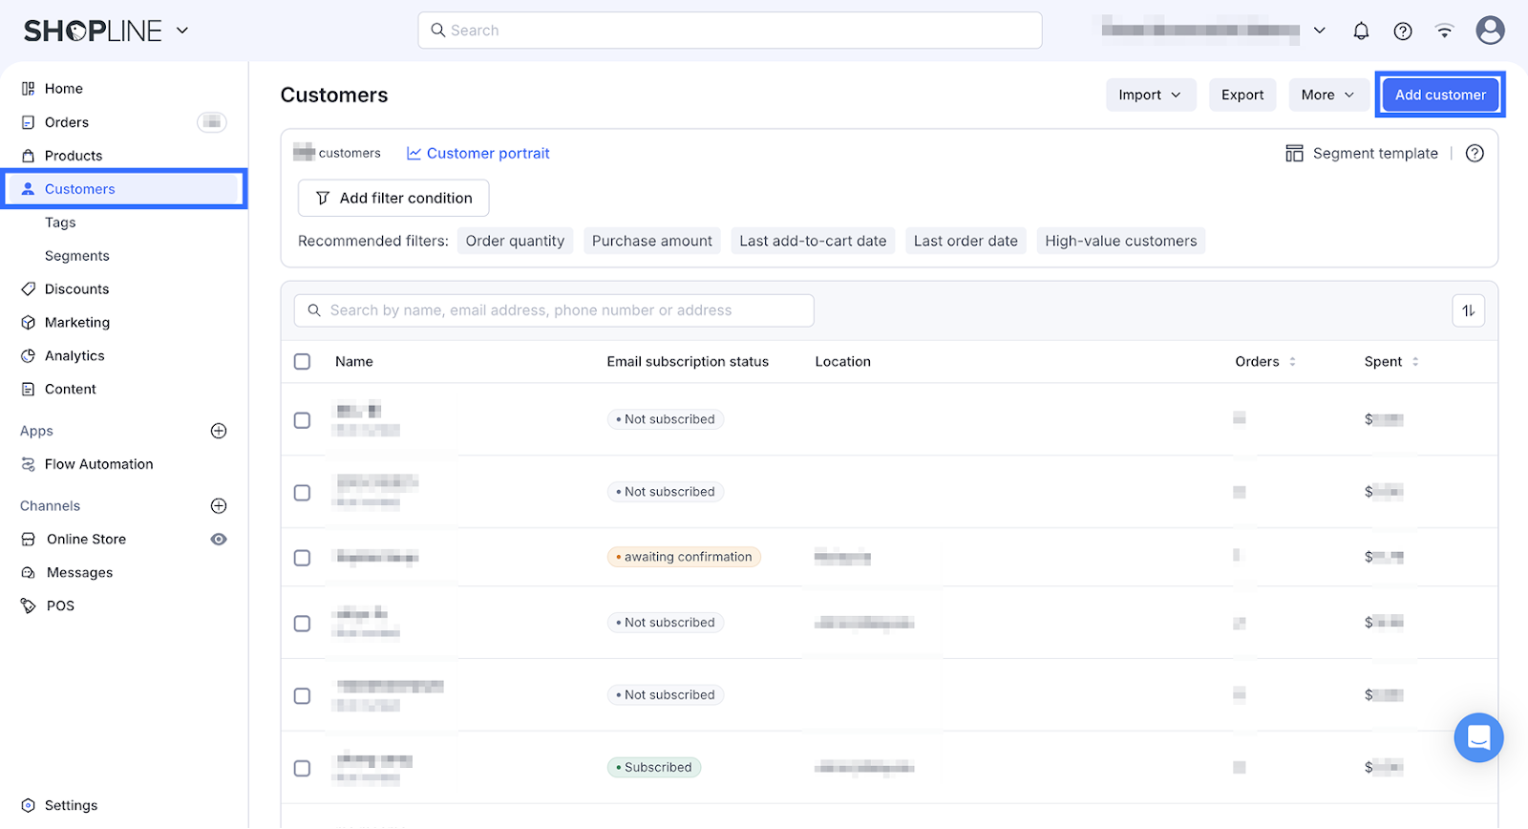Viewport: 1528px width, 829px height.
Task: Add a new app with Apps plus icon
Action: click(x=219, y=431)
